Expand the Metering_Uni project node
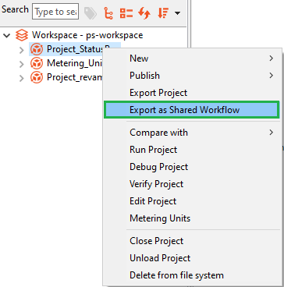Image resolution: width=284 pixels, height=287 pixels. tap(22, 63)
